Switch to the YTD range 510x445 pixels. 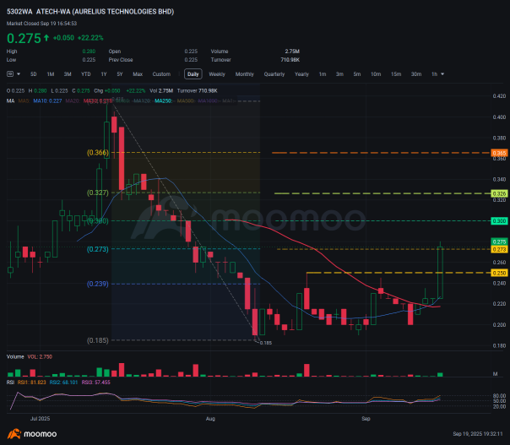click(87, 74)
